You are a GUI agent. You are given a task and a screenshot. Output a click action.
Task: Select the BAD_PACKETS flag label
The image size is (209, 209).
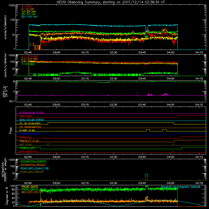tap(28, 152)
